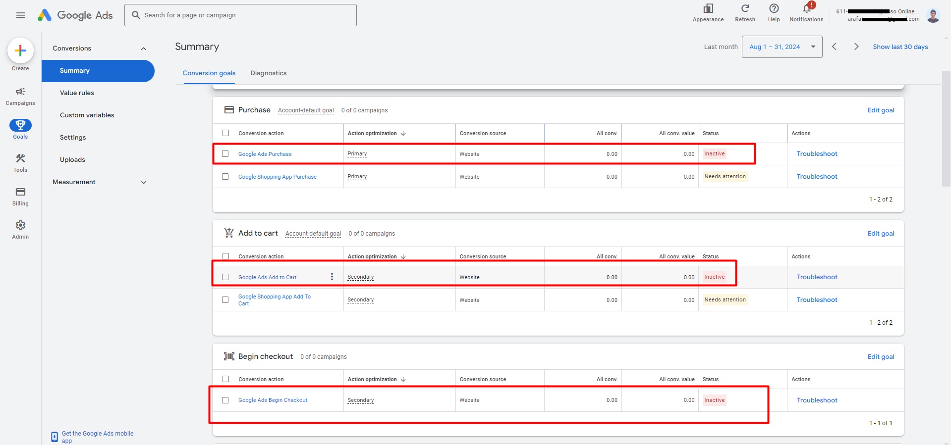The width and height of the screenshot is (951, 445).
Task: Open Secondary optimization for Google Ads Add to Cart
Action: [361, 277]
